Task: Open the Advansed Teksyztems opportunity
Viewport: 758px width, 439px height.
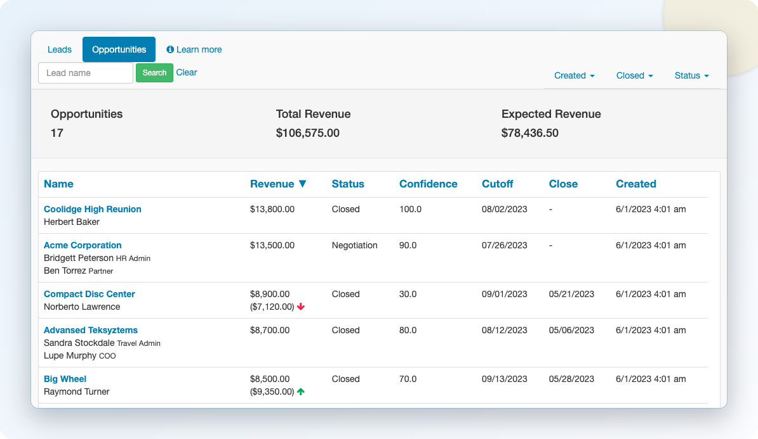Action: coord(90,330)
